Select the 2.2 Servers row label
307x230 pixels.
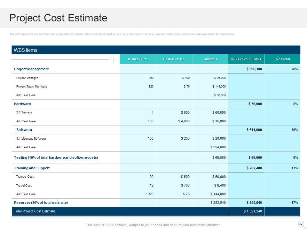click(24, 112)
